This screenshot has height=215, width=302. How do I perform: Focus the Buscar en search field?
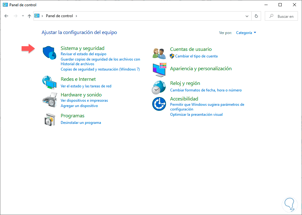[x=281, y=16]
